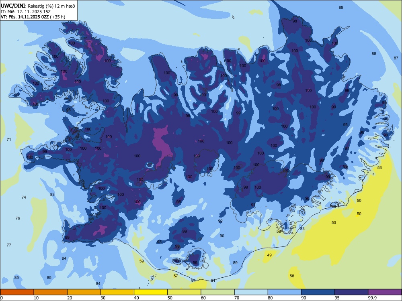Viewport: 402px width, 301px height.
Task: Click the pale yellow 50–60 legend swatch
Action: (185, 292)
